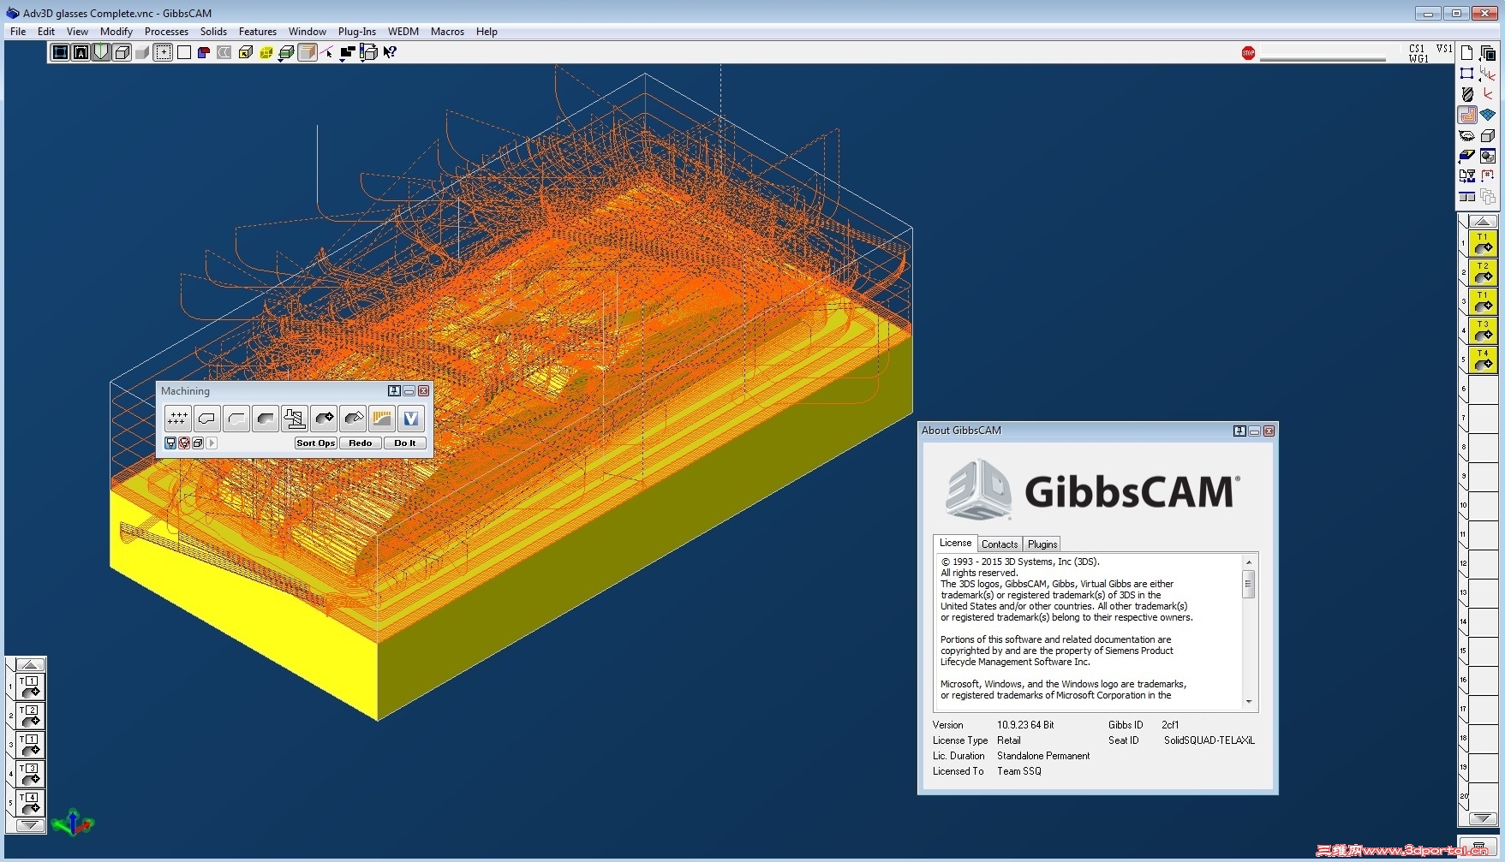Click the red and blue profiler icon

tap(204, 52)
